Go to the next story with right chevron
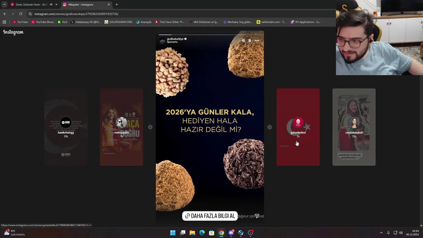 pos(270,127)
